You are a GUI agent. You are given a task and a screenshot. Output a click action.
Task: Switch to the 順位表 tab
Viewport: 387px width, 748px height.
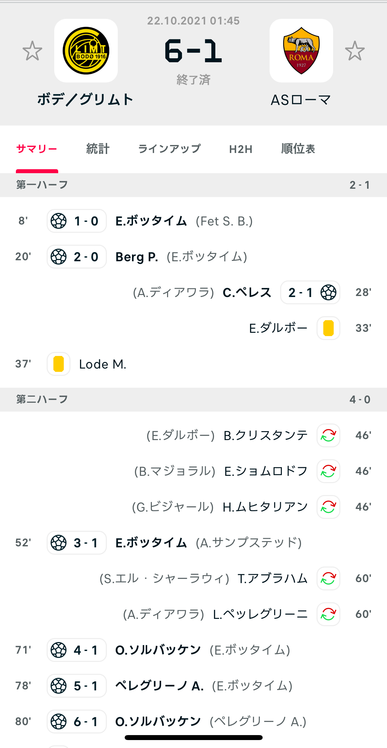[x=298, y=149]
